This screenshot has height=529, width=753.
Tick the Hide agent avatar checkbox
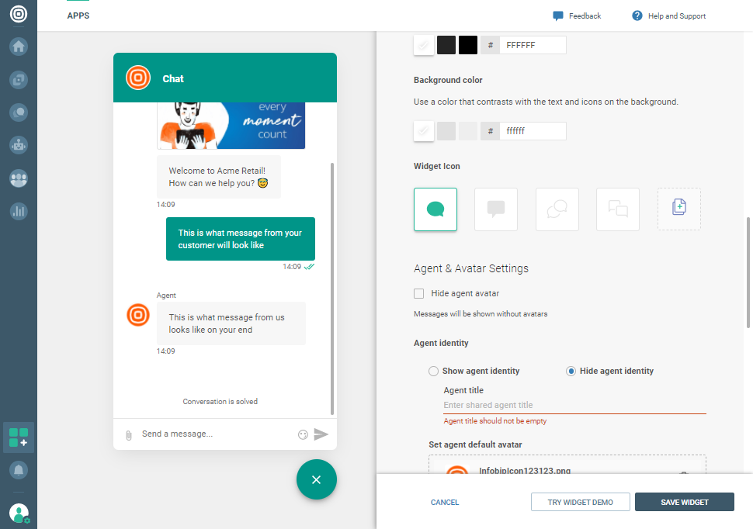point(418,293)
